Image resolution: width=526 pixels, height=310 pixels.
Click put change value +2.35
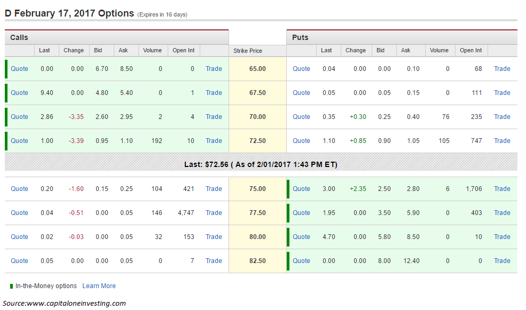358,189
